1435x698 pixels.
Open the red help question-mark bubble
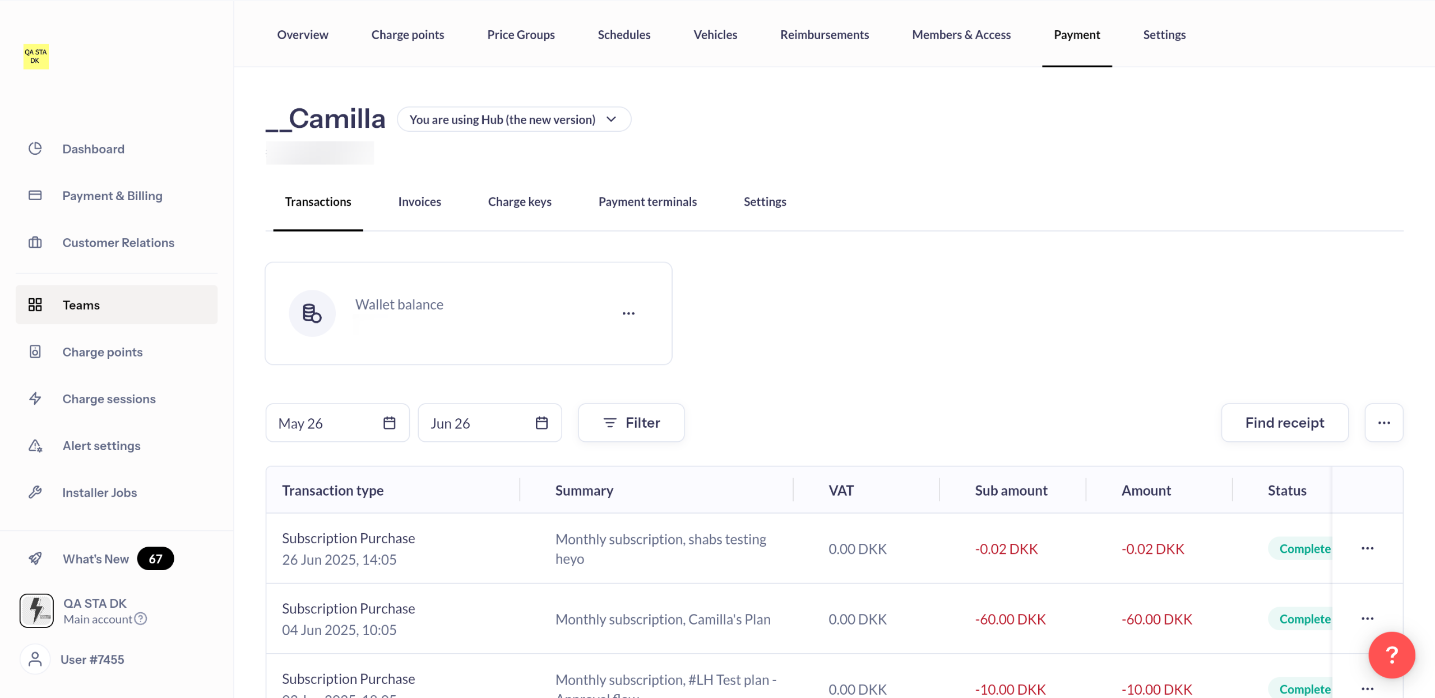tap(1391, 655)
